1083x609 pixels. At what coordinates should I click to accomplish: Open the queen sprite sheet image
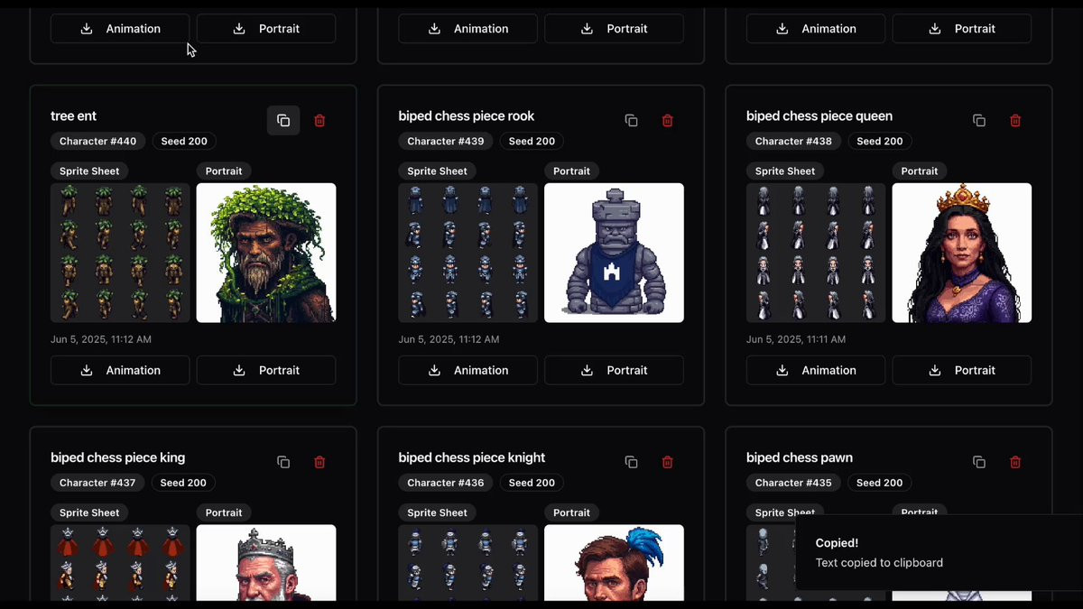point(816,253)
